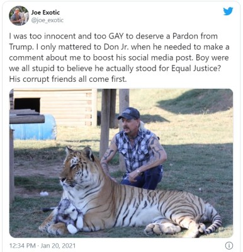The width and height of the screenshot is (243, 252).
Task: Click the Twitter bird logo
Action: [x=228, y=11]
